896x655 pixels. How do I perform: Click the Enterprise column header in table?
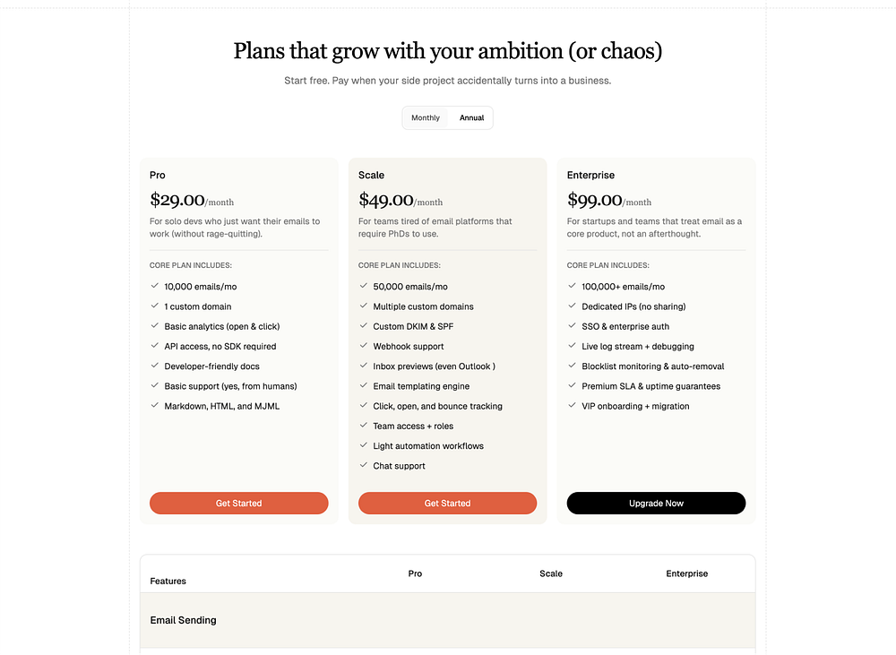[687, 573]
